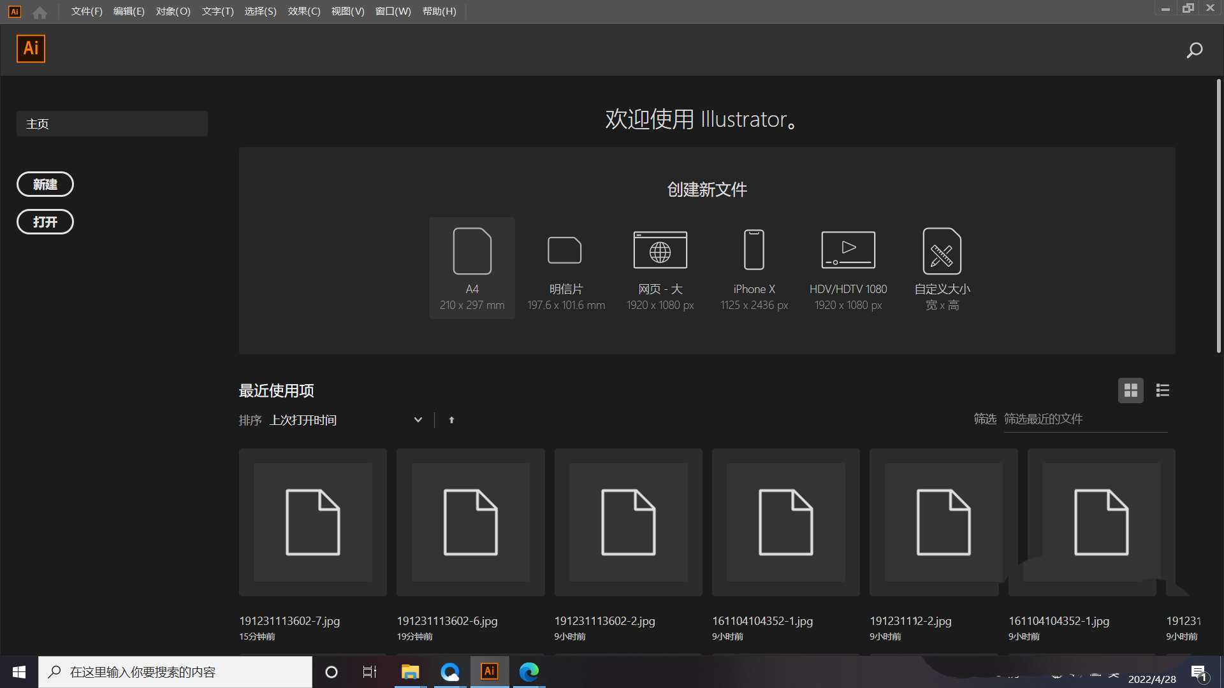Open the 视图(V) menu

347,11
